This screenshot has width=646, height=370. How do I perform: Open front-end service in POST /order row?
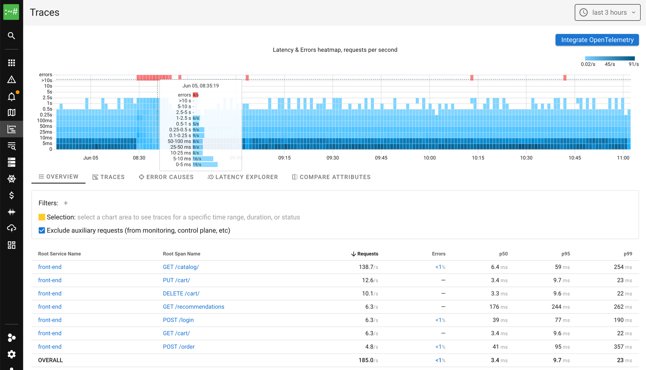(50, 347)
